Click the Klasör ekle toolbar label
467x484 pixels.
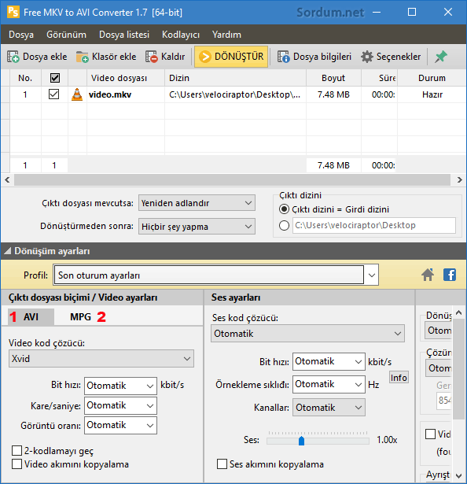pyautogui.click(x=114, y=57)
